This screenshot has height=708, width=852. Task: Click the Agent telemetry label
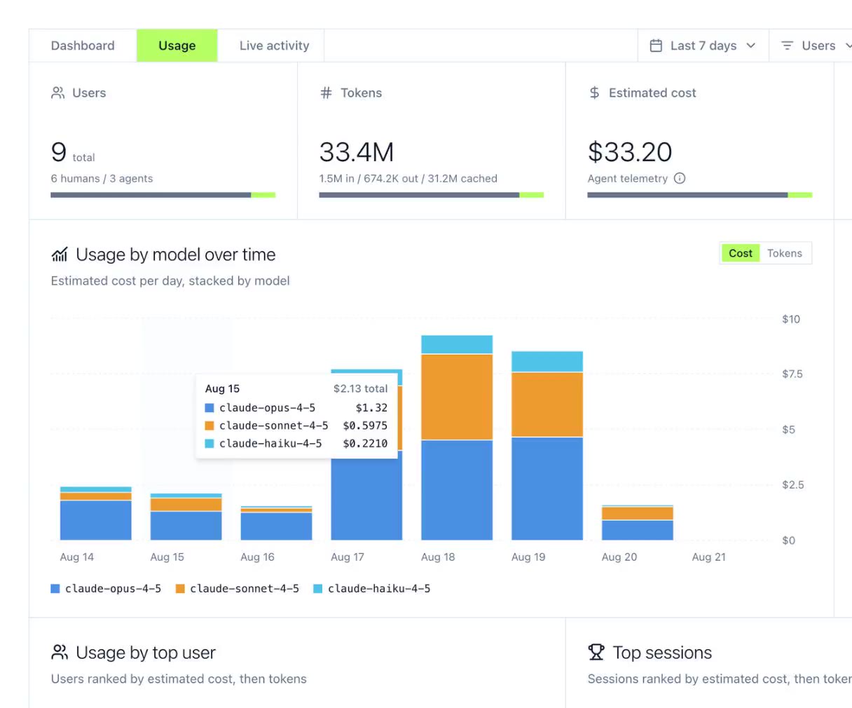[x=628, y=179]
